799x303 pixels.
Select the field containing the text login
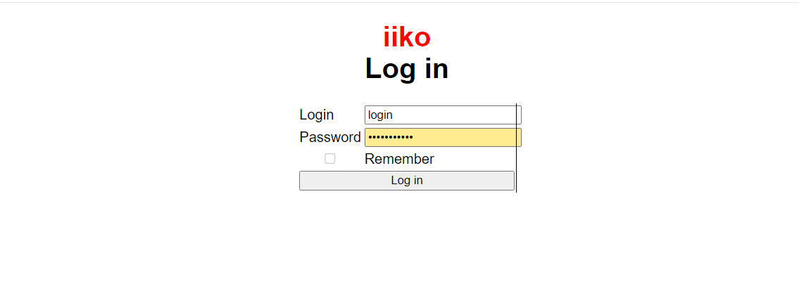442,115
